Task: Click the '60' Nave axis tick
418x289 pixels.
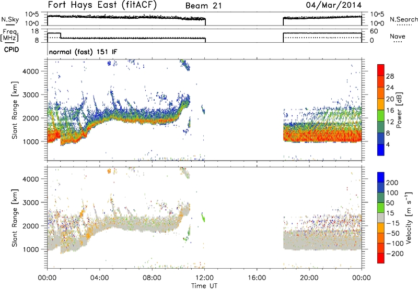Action: point(374,31)
